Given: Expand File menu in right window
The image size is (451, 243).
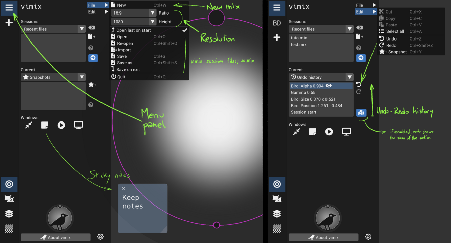Looking at the screenshot, I should (366, 5).
